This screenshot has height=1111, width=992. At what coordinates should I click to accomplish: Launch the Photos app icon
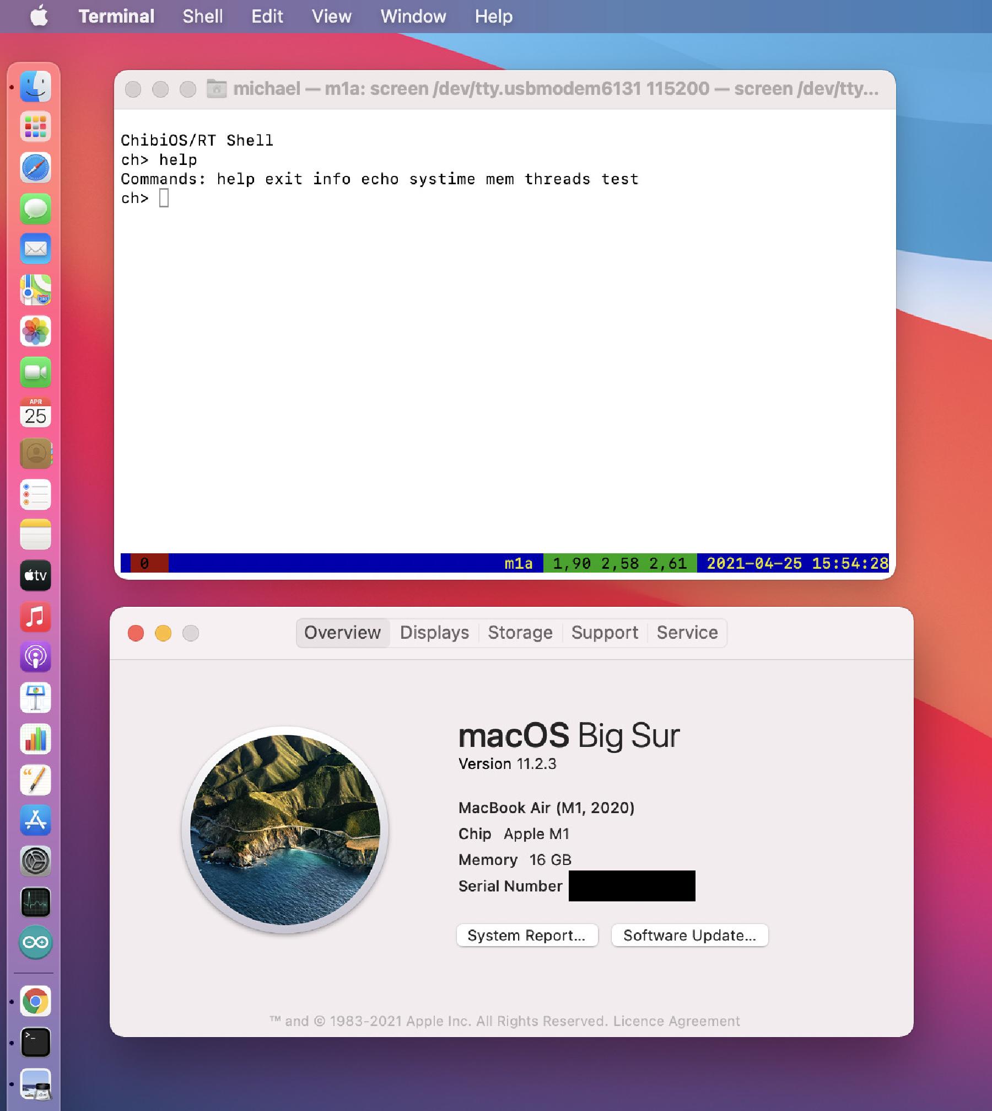point(35,331)
